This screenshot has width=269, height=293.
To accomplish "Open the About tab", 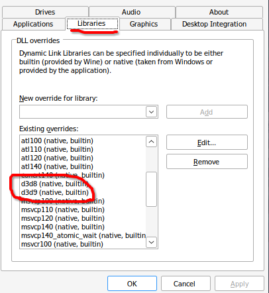I will click(219, 12).
